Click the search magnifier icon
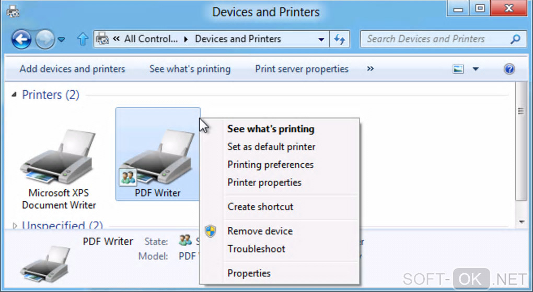This screenshot has width=533, height=292. [x=516, y=39]
